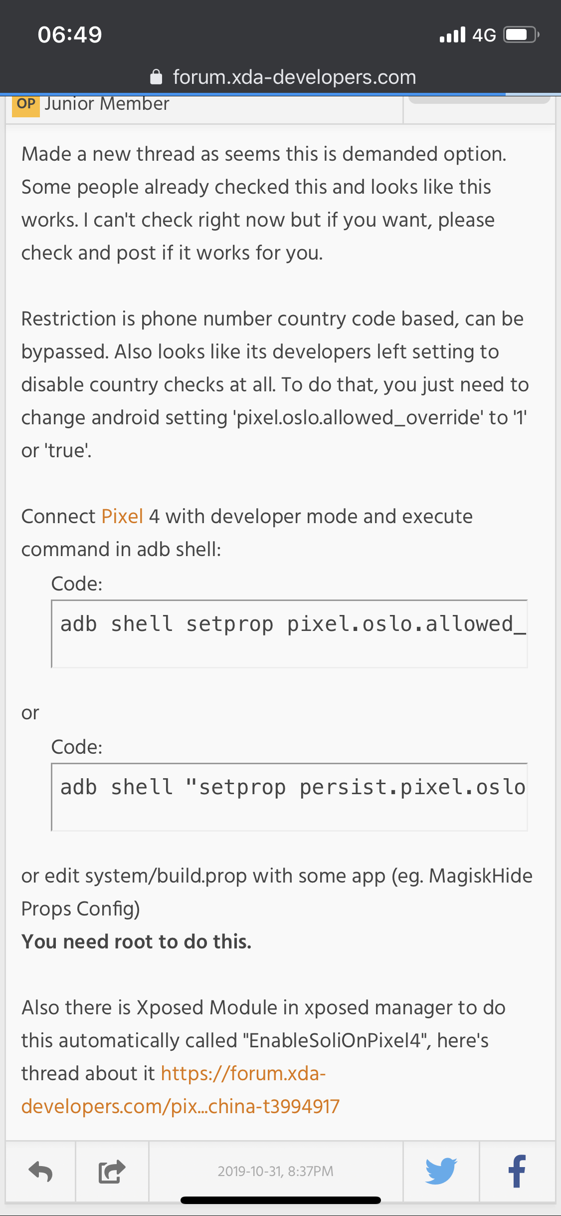
Task: Tap the yellow OP badge
Action: click(26, 104)
